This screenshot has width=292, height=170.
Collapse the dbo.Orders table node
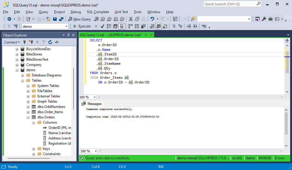tap(28, 117)
